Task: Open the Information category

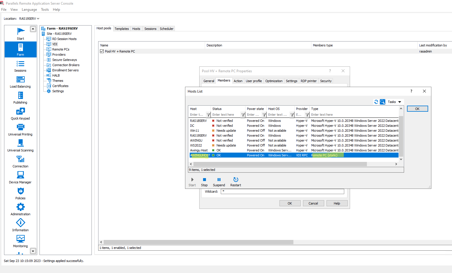Action: (x=20, y=225)
